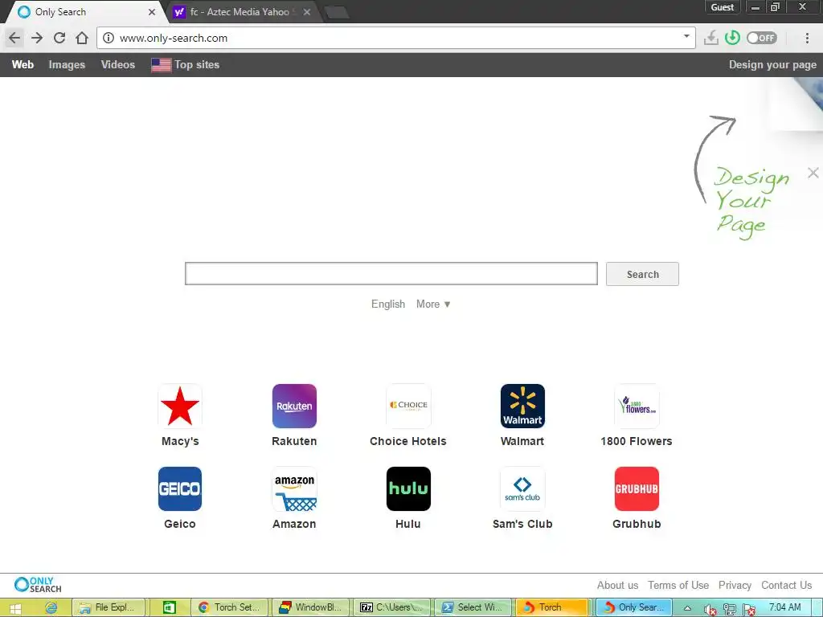Select the Web search category
Screen dimensions: 823x617
point(23,64)
